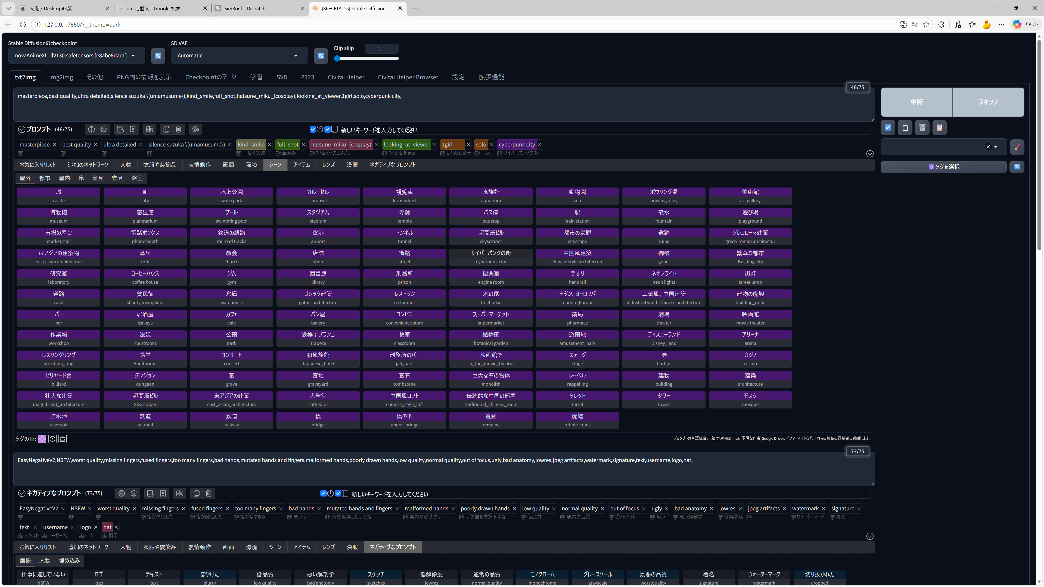
Task: Click the paintbrush style apply icon
Action: tap(1017, 147)
